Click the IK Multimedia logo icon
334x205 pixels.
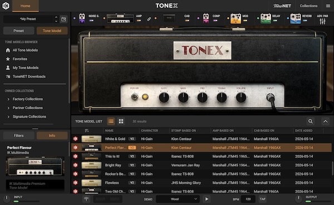pyautogui.click(x=6, y=6)
